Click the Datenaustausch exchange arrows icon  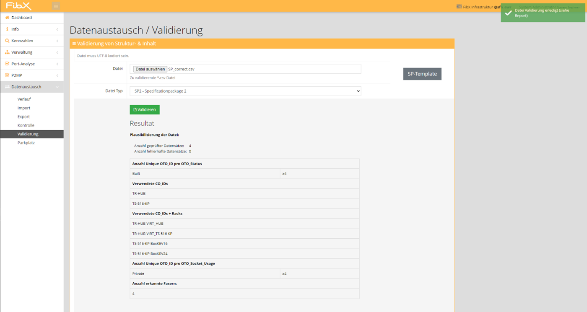tap(7, 87)
